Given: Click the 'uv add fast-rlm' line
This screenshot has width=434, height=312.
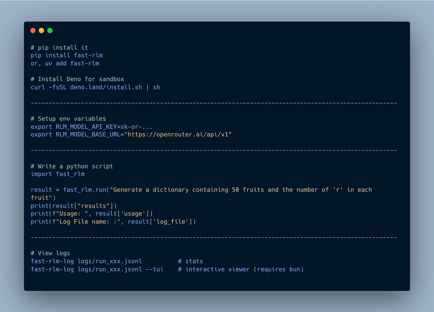Looking at the screenshot, I should pos(72,63).
